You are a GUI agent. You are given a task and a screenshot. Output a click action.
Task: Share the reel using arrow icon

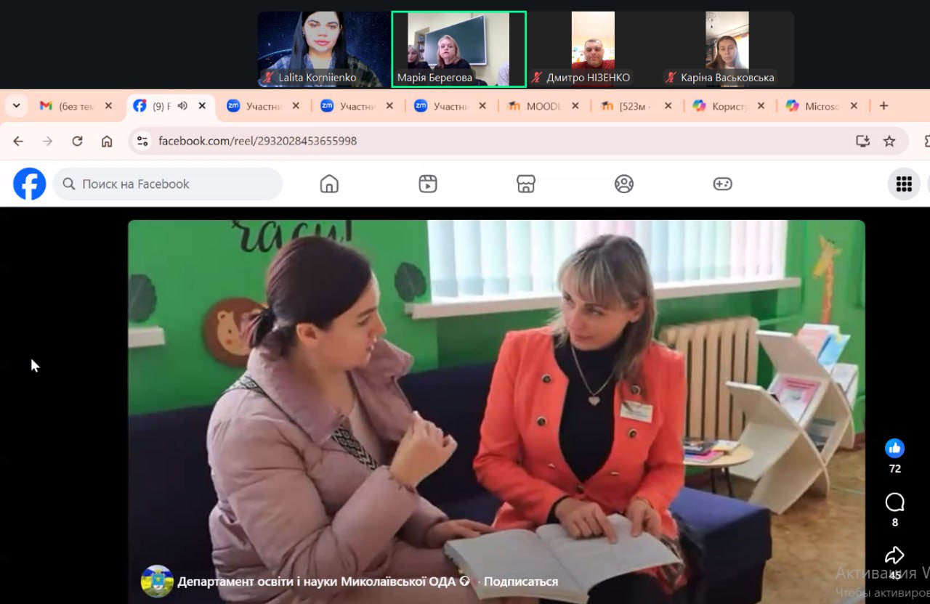point(894,555)
